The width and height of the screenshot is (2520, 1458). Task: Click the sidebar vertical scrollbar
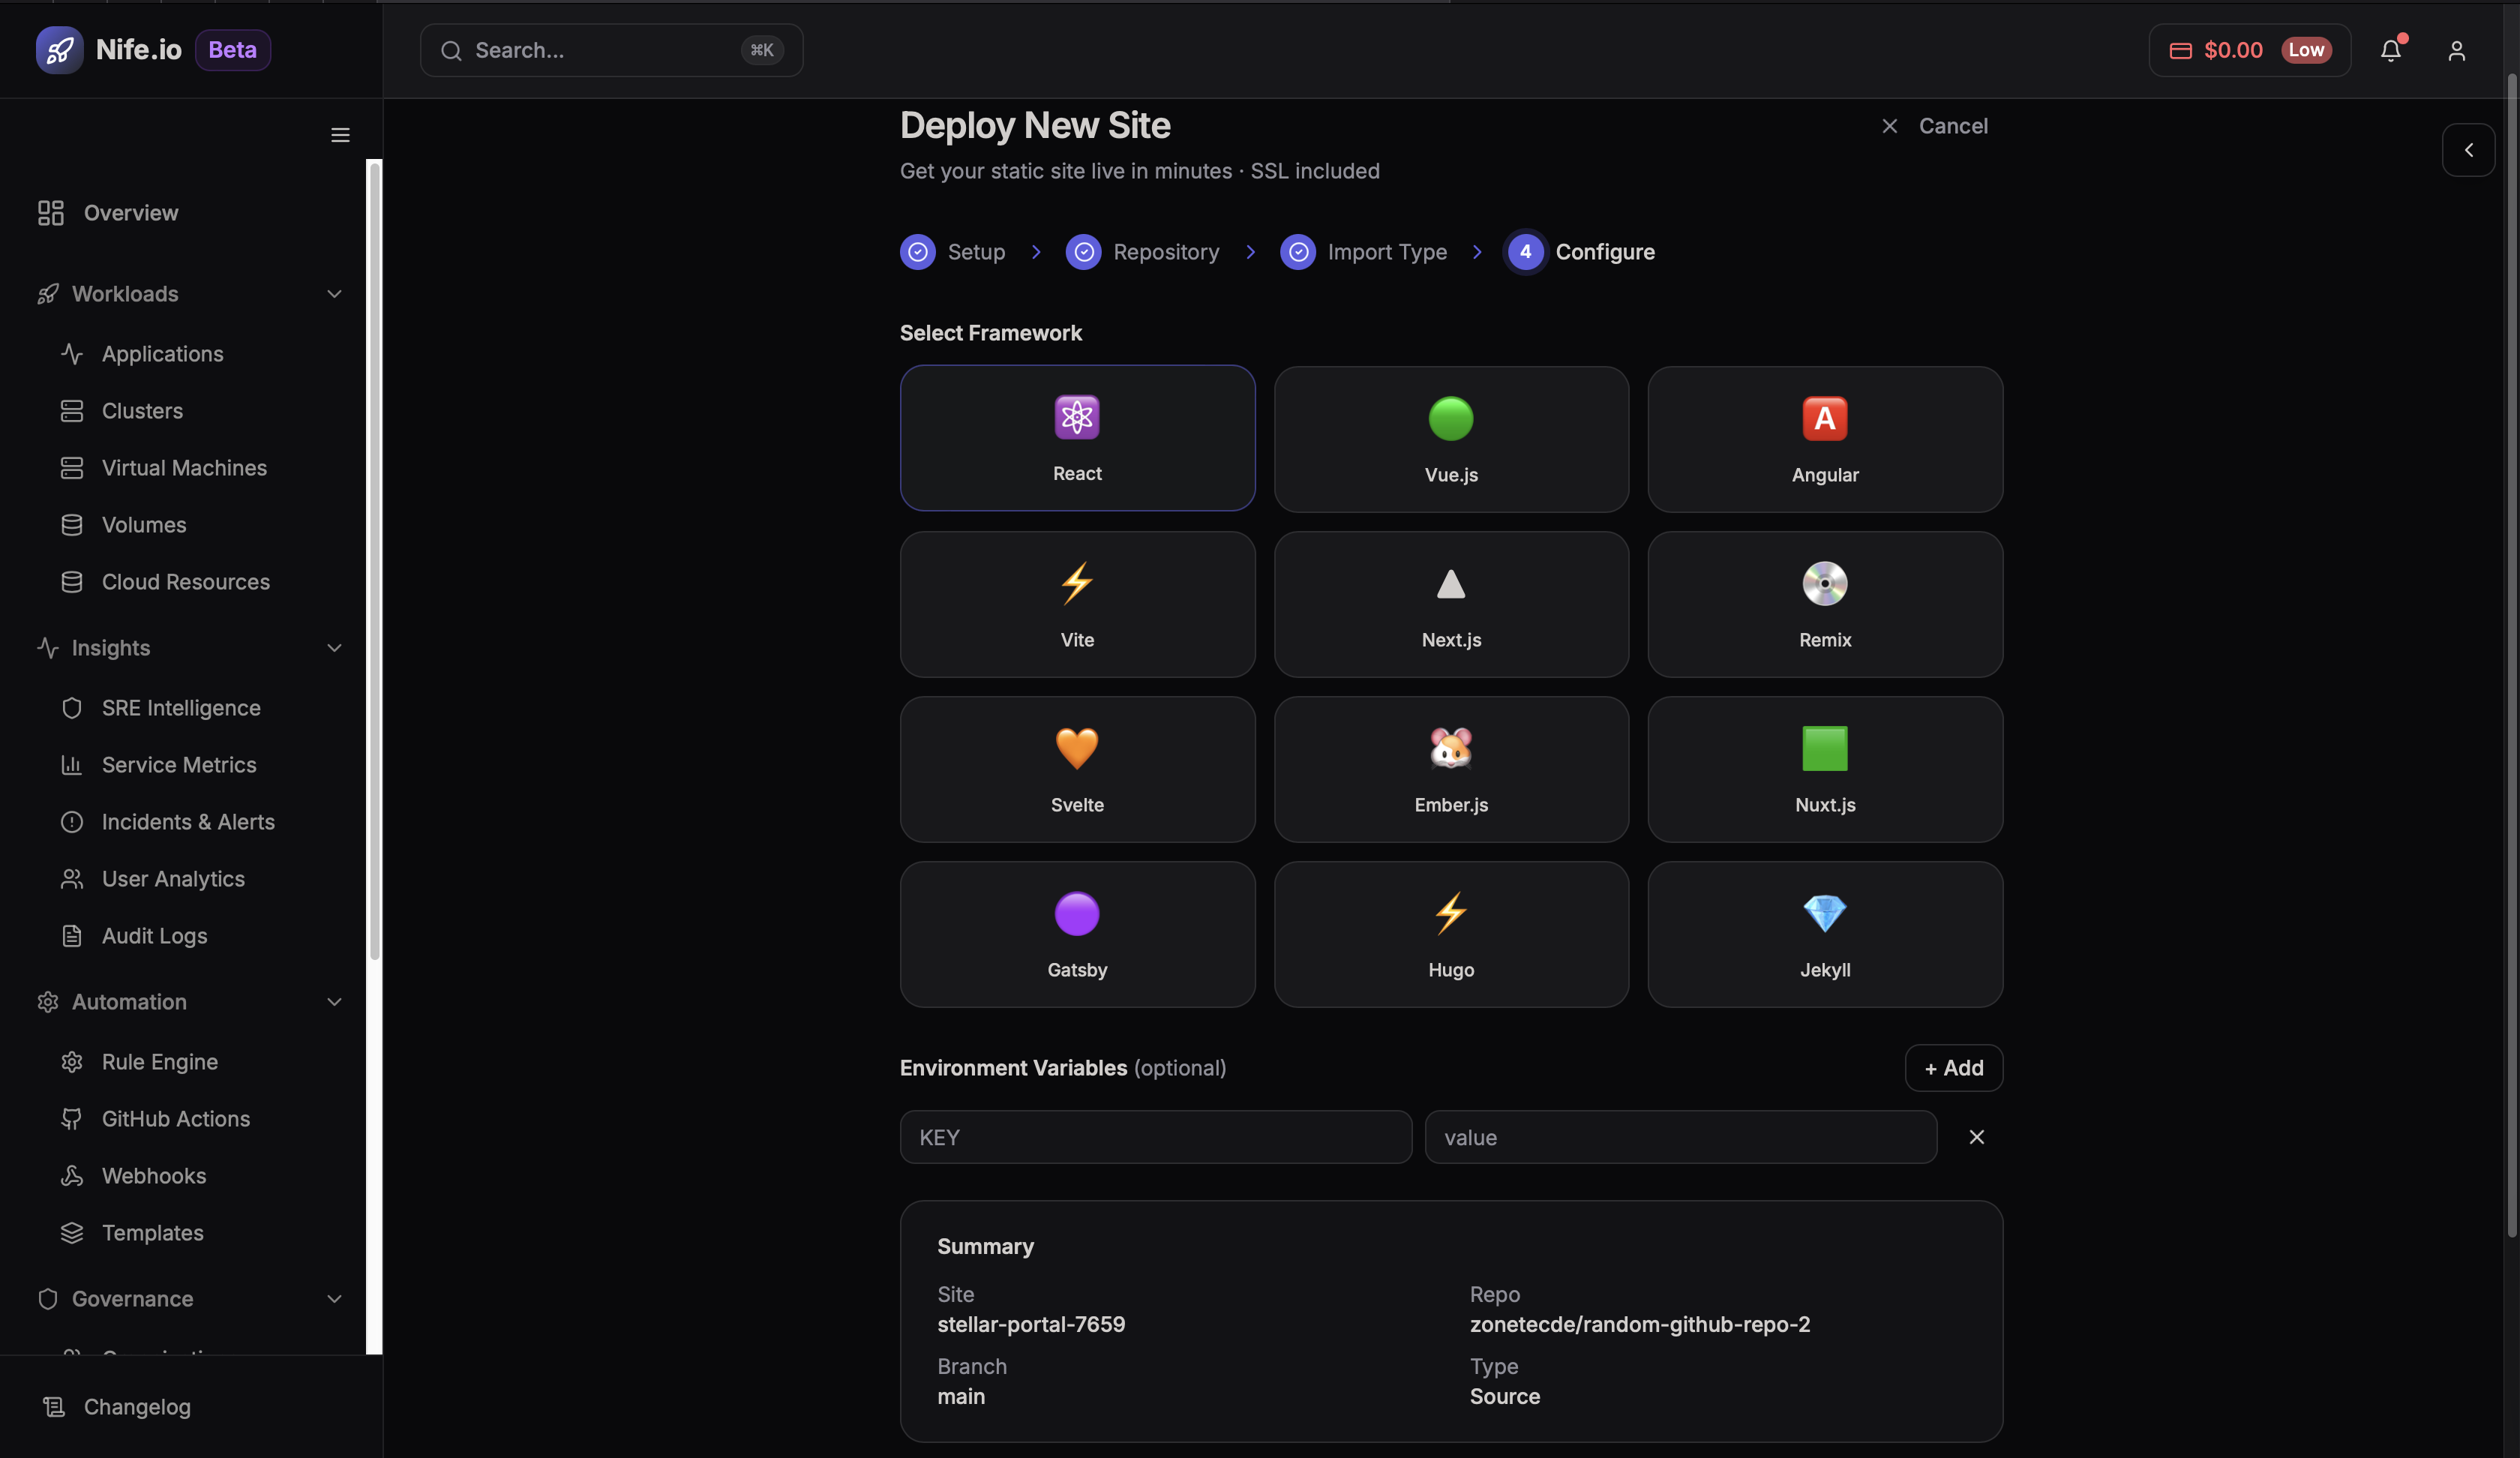tap(374, 560)
